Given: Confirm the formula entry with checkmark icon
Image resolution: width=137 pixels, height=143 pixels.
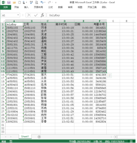Looking at the screenshot, I should [x=36, y=15].
